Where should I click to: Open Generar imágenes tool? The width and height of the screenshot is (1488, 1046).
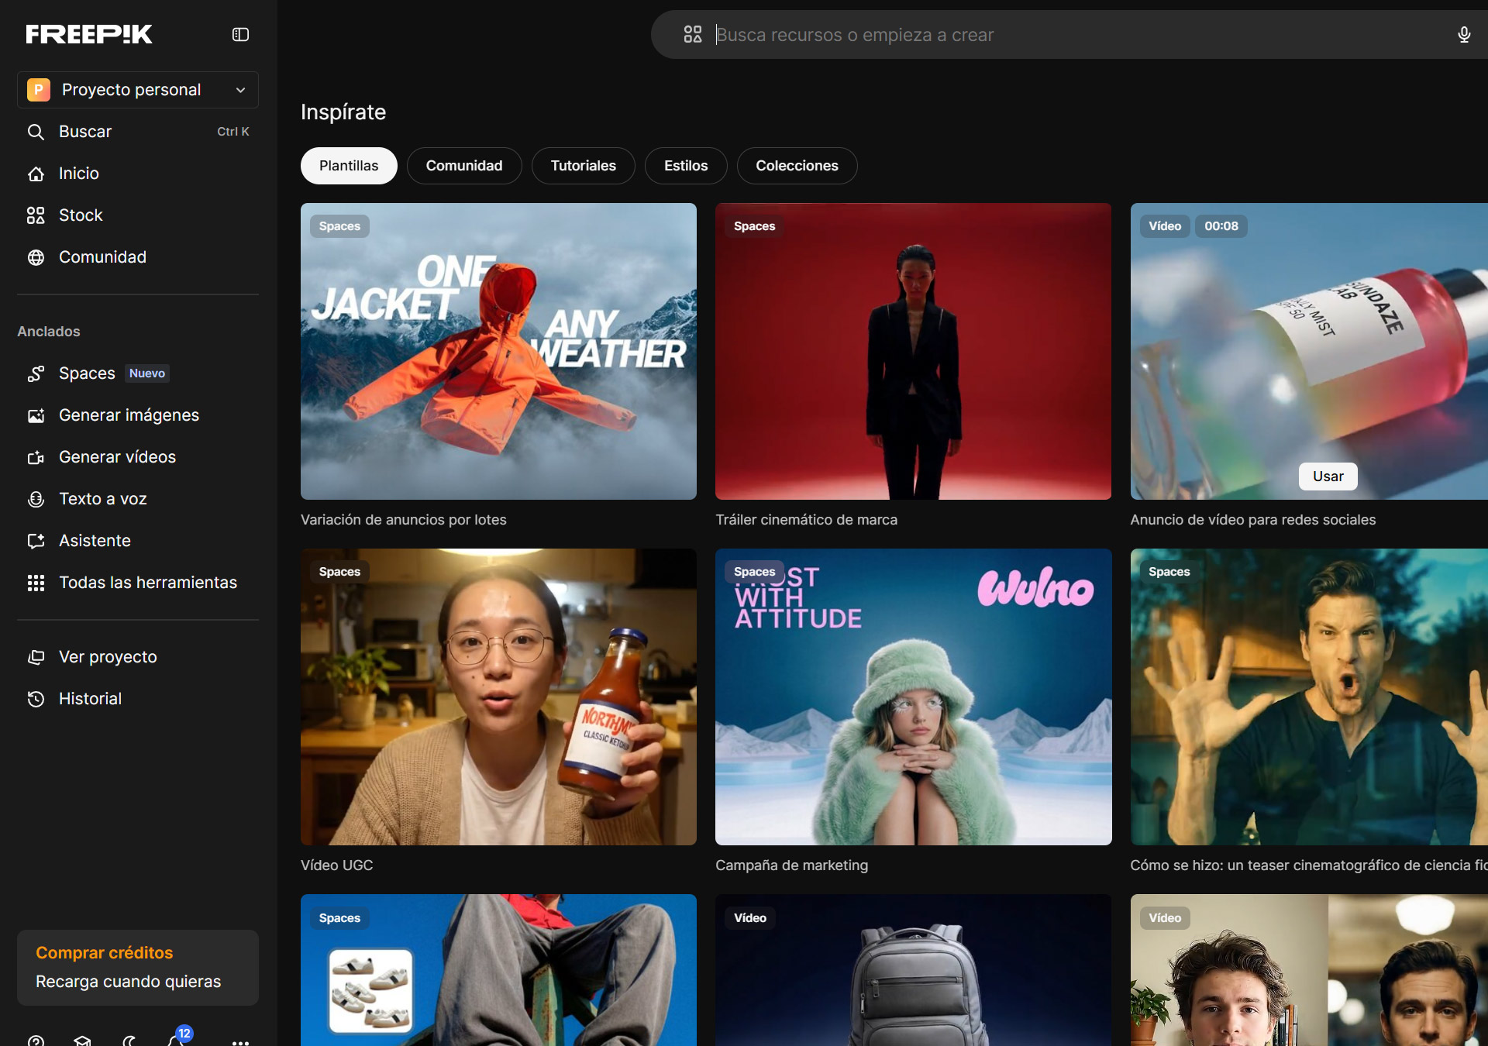pyautogui.click(x=129, y=415)
